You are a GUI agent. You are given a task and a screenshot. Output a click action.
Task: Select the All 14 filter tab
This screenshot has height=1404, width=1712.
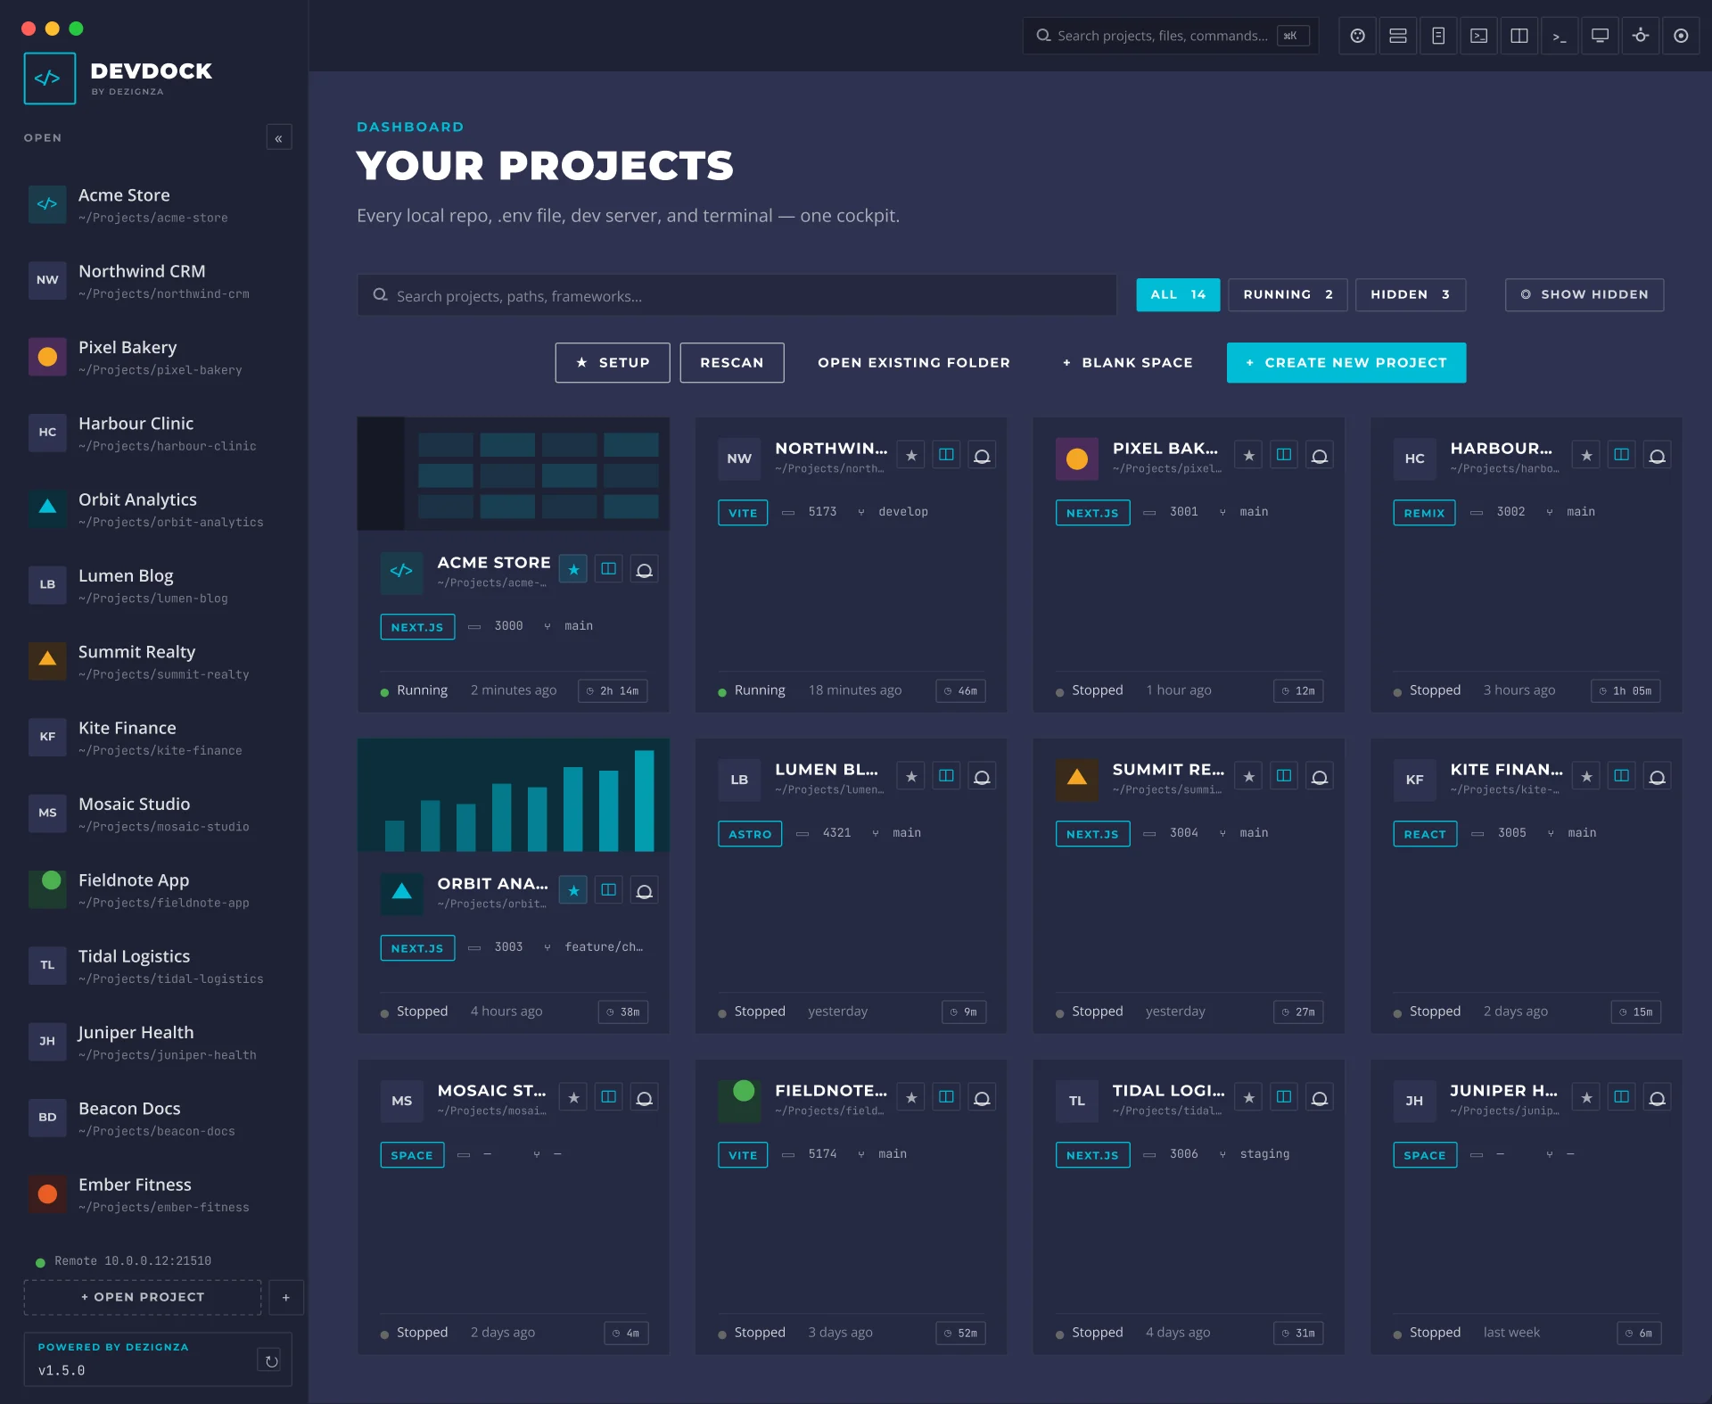pos(1178,294)
